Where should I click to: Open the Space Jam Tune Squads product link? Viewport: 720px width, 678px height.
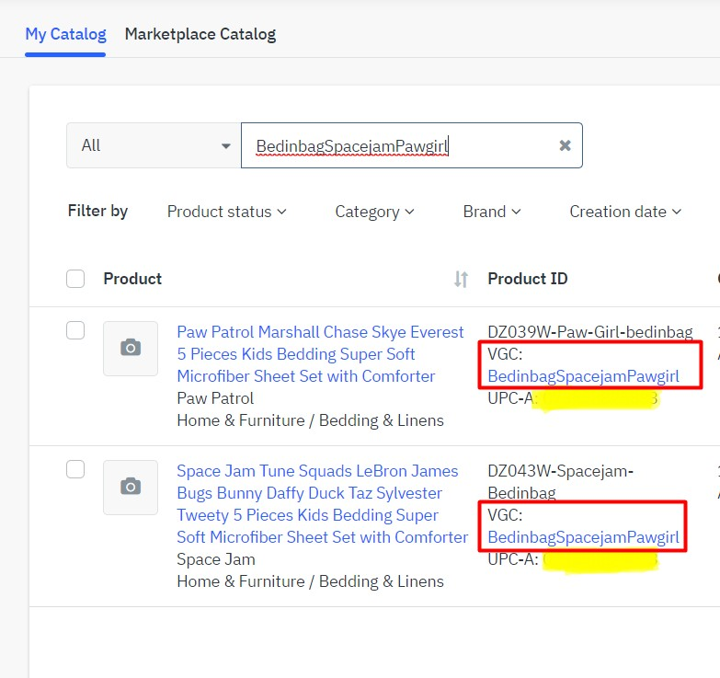(x=323, y=504)
